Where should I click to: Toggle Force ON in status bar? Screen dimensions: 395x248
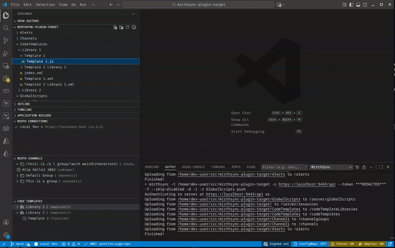tap(342, 244)
